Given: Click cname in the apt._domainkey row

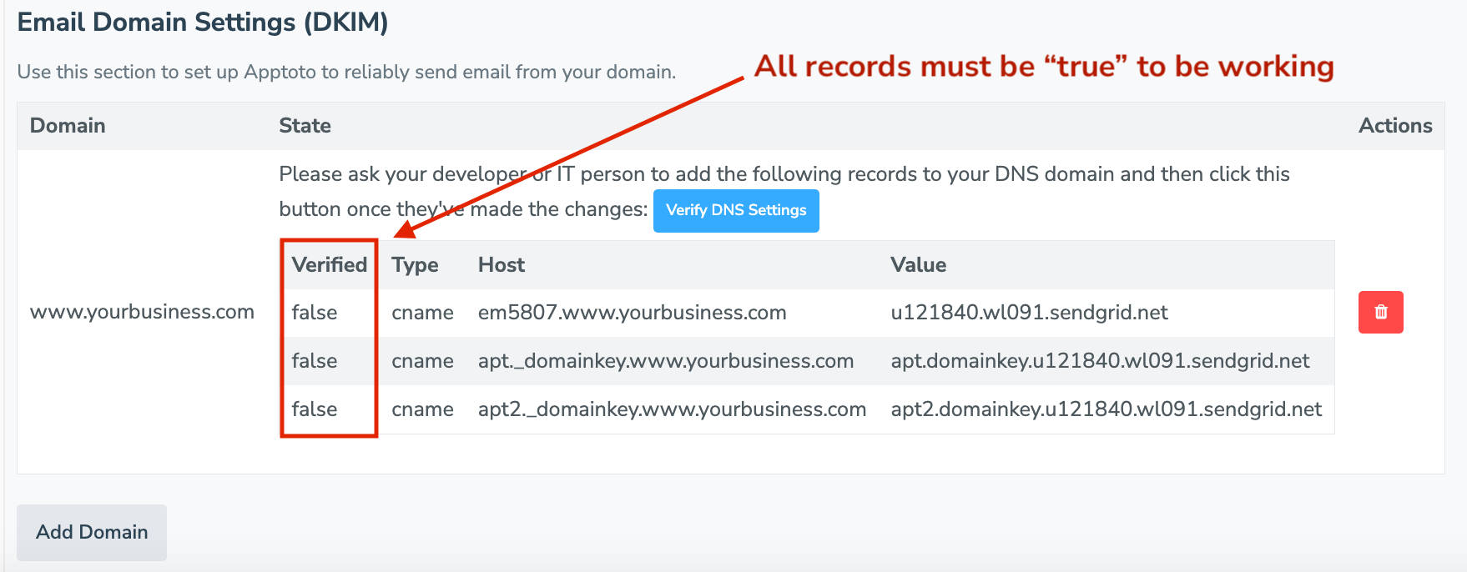Looking at the screenshot, I should point(422,361).
